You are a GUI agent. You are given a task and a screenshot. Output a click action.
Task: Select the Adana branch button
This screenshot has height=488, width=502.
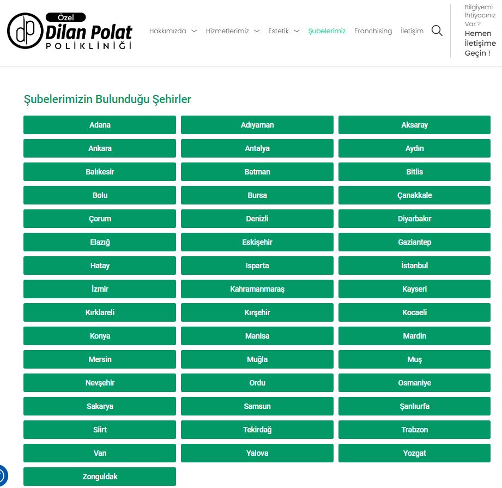tap(100, 125)
